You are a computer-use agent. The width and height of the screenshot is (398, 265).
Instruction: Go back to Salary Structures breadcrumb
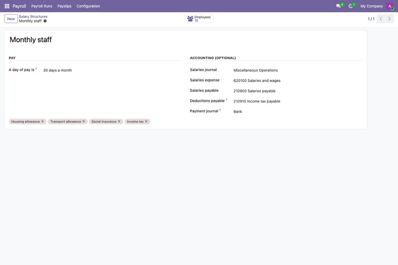tap(33, 17)
